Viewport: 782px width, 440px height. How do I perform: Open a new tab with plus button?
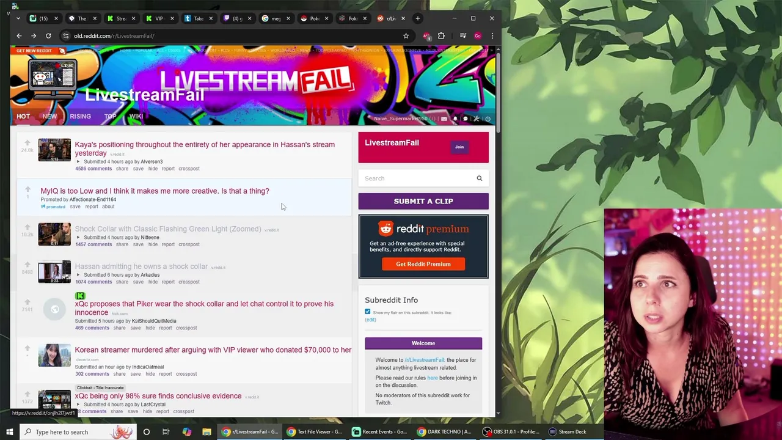418,18
